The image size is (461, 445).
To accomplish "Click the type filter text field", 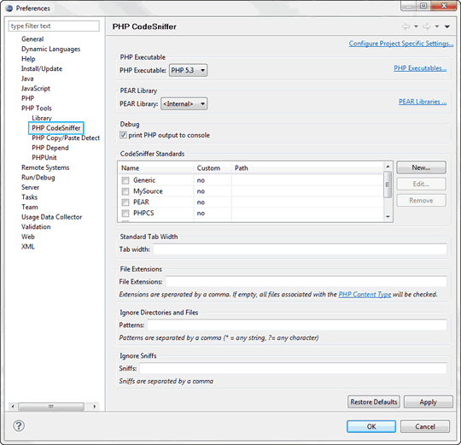I will (x=54, y=26).
